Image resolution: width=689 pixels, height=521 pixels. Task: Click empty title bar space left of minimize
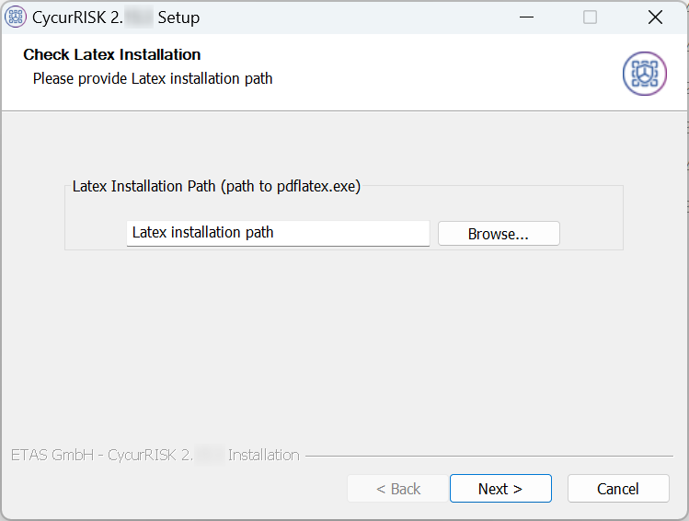[x=368, y=17]
